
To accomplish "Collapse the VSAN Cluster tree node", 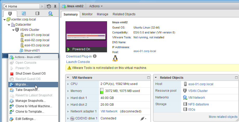I will click(x=14, y=30).
